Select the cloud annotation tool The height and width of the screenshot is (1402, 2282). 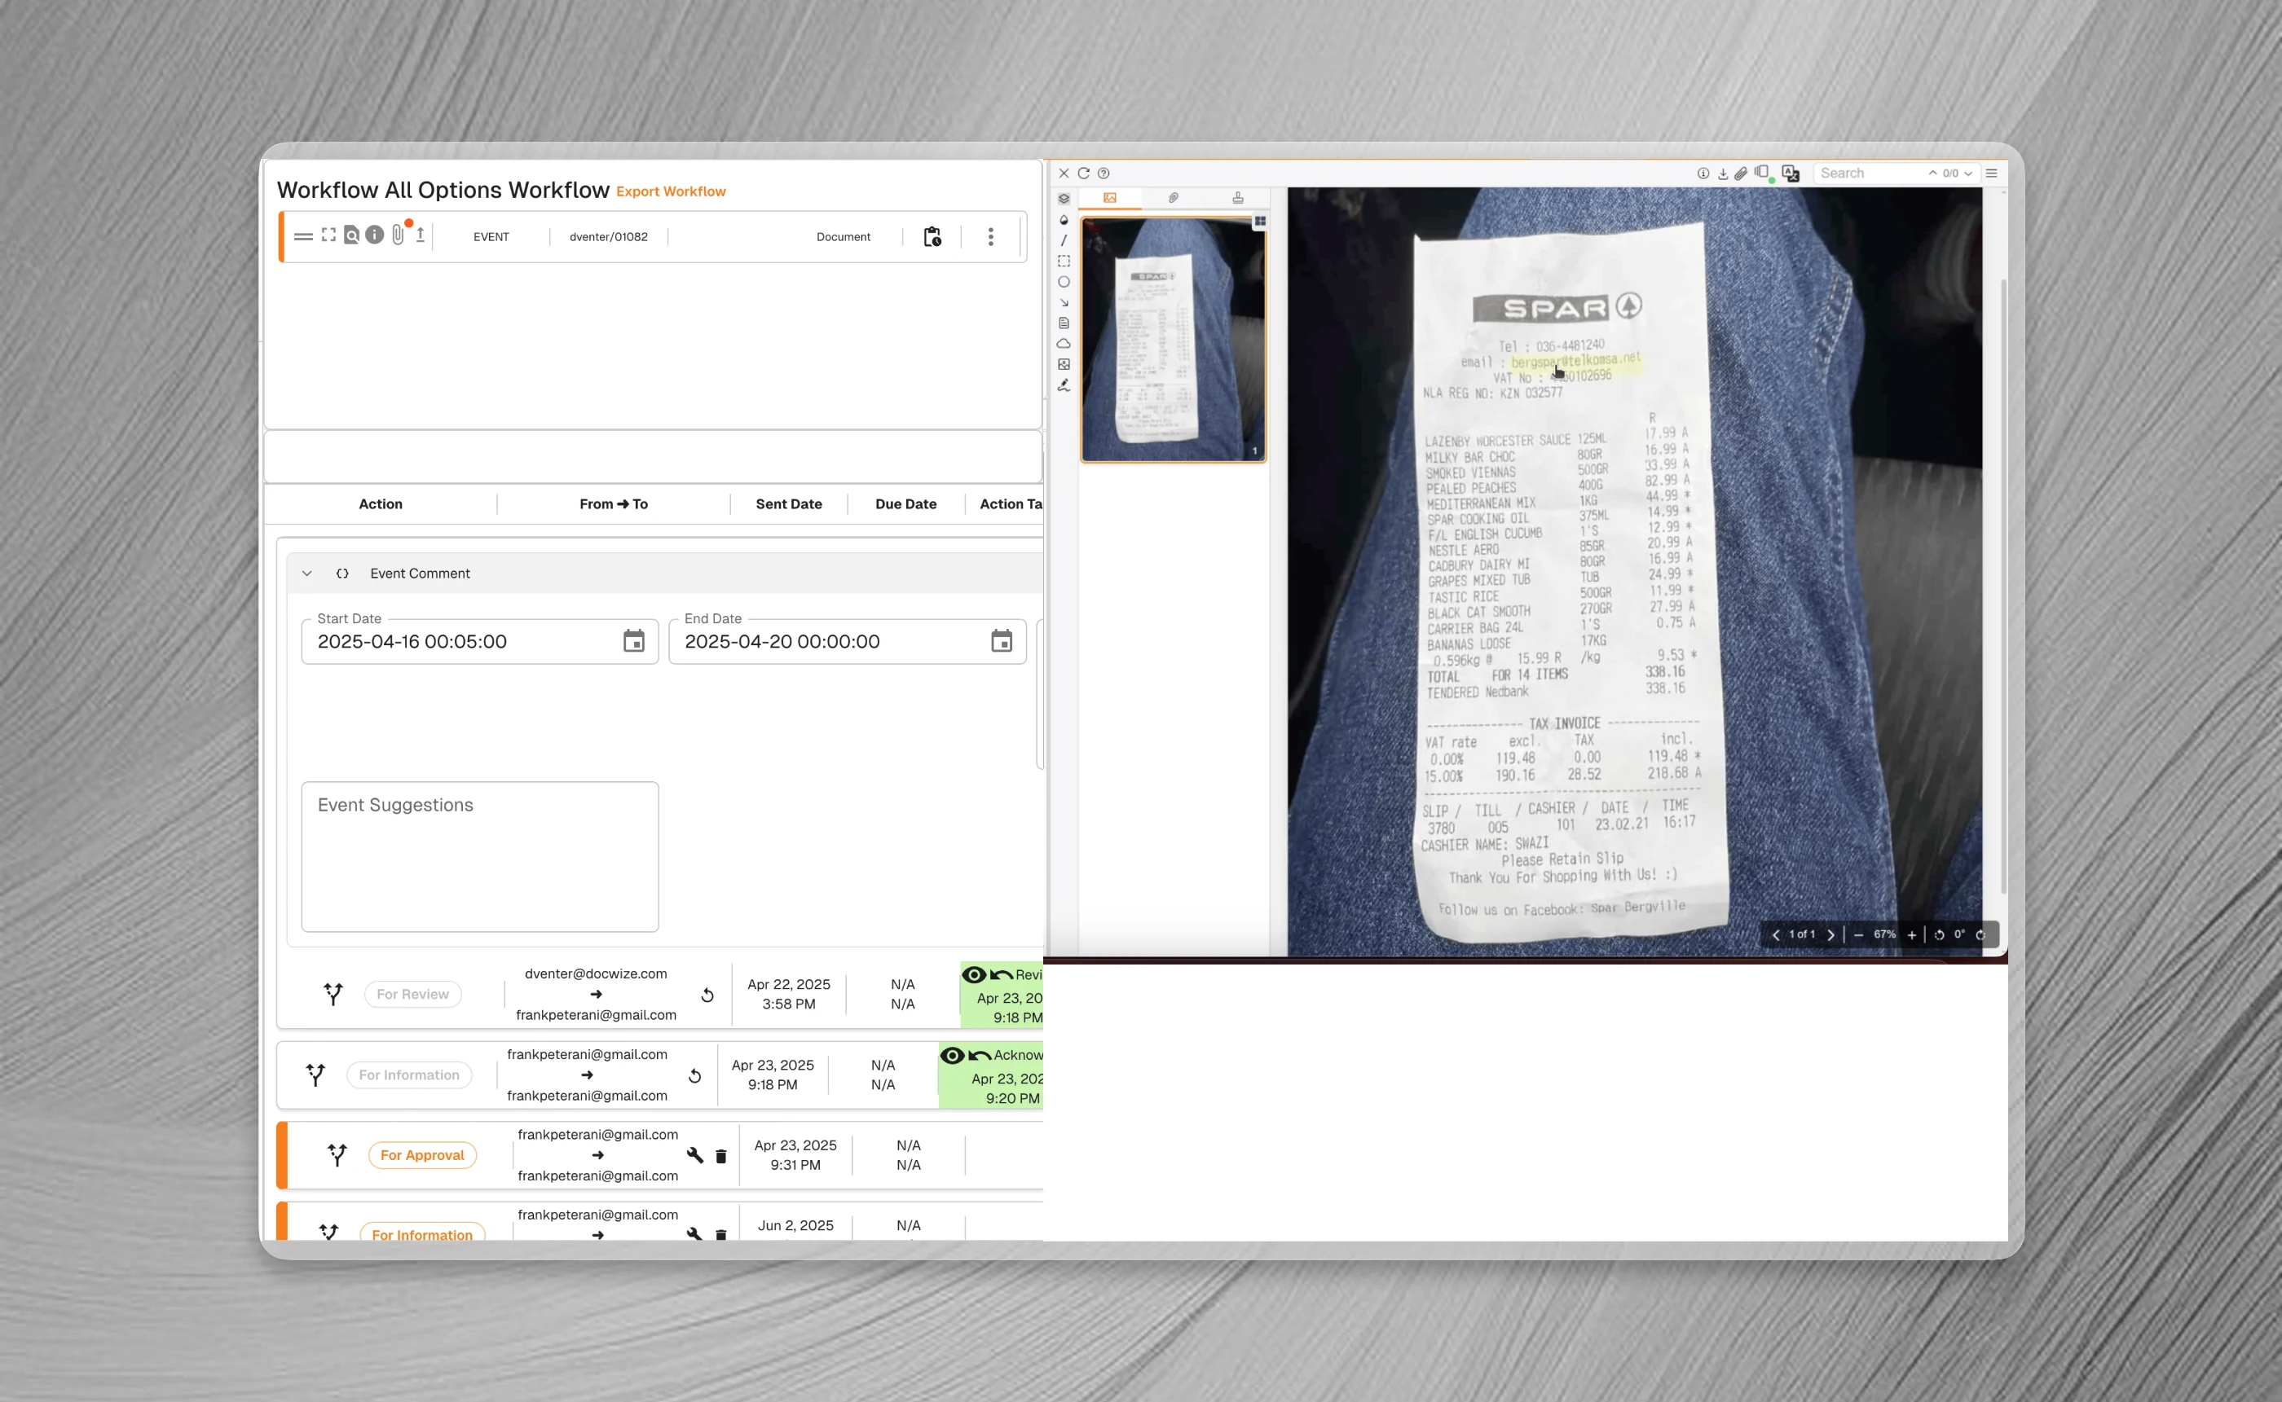pyautogui.click(x=1064, y=344)
